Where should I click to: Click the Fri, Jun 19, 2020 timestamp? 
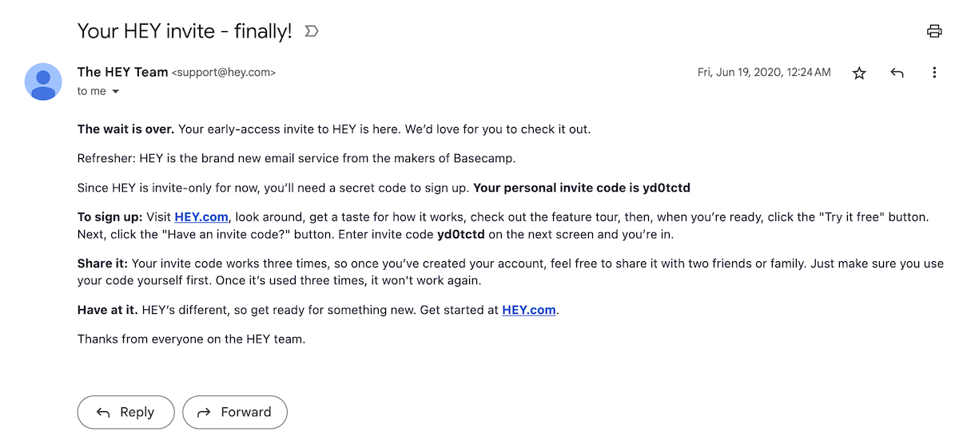coord(763,73)
